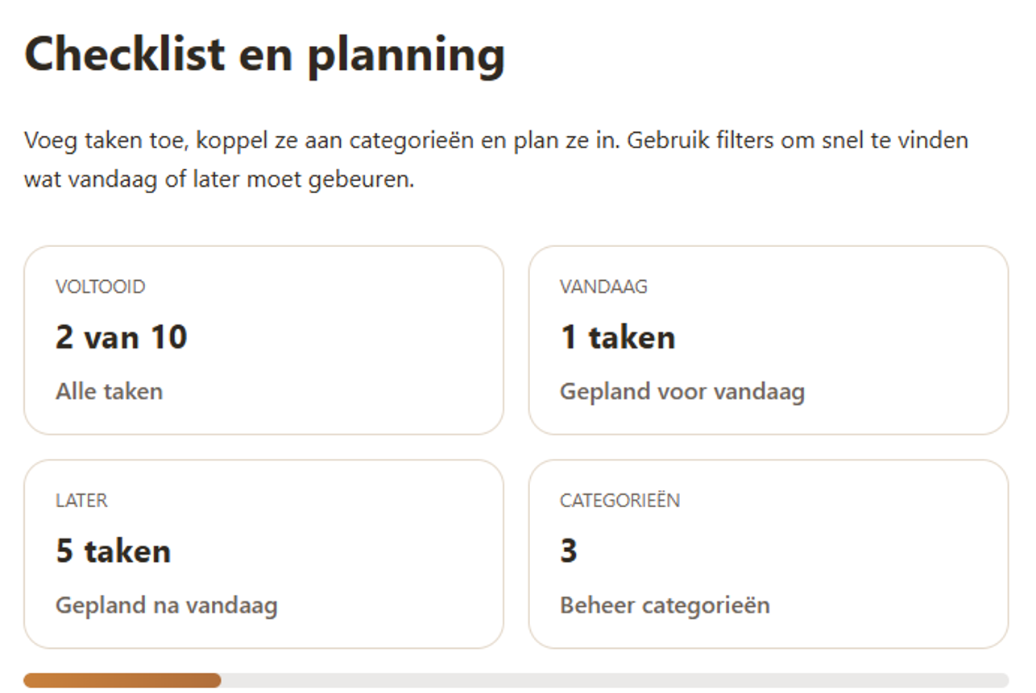Click the VANDAAG card label
1036x693 pixels.
[604, 286]
